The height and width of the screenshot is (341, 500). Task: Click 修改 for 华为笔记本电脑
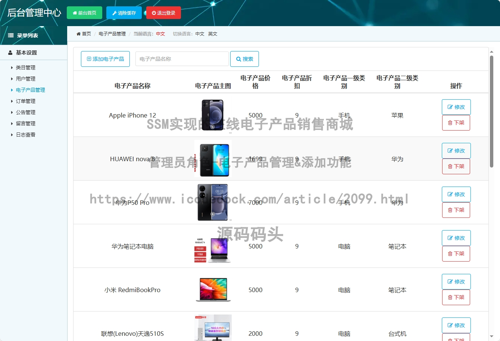456,238
